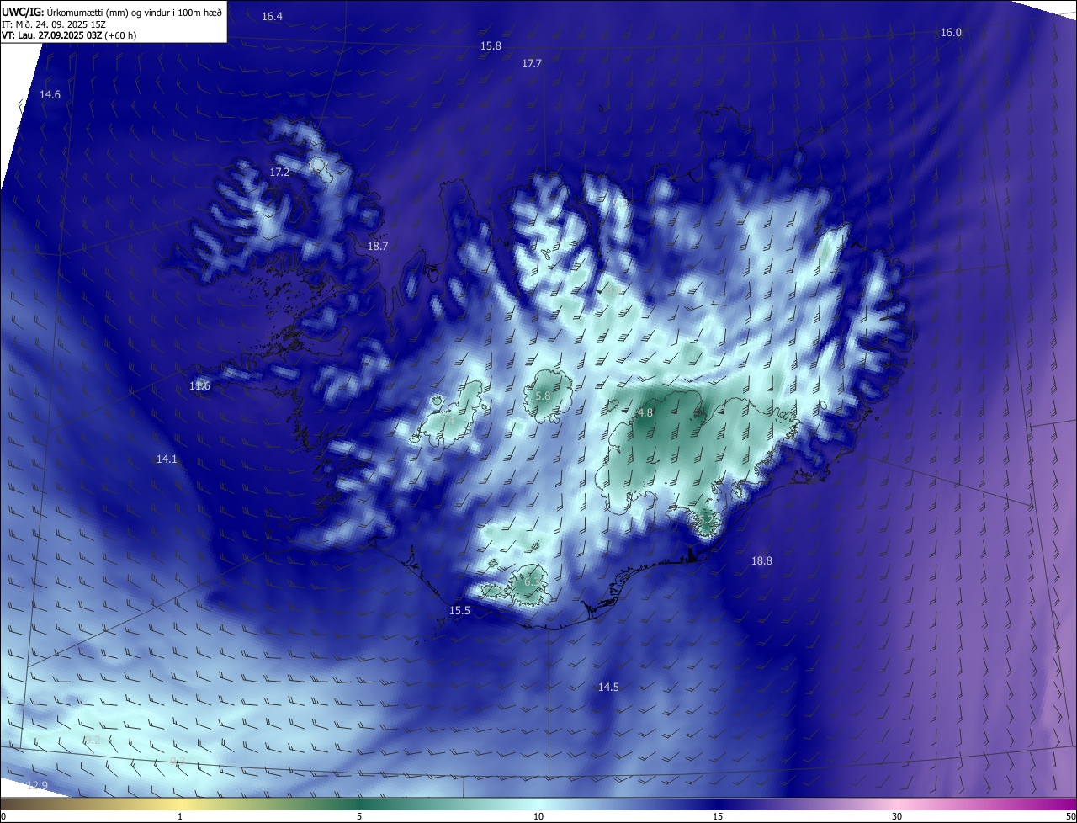Viewport: 1077px width, 823px height.
Task: Click the VT: Lau. 27.09.2025 03Z line
Action: pos(69,35)
